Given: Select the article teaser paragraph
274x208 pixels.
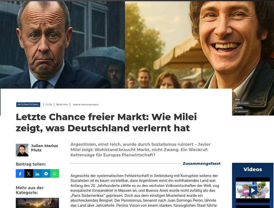Looking at the screenshot, I should [x=140, y=150].
